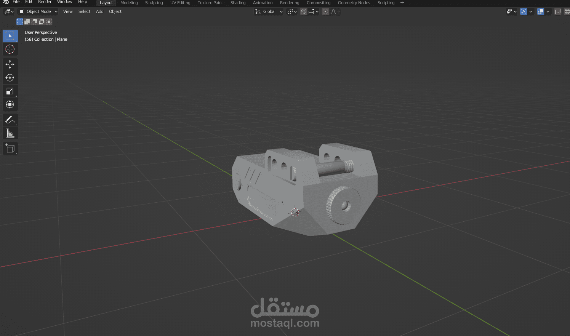The image size is (570, 336).
Task: Switch to the Animation workspace tab
Action: click(x=263, y=3)
